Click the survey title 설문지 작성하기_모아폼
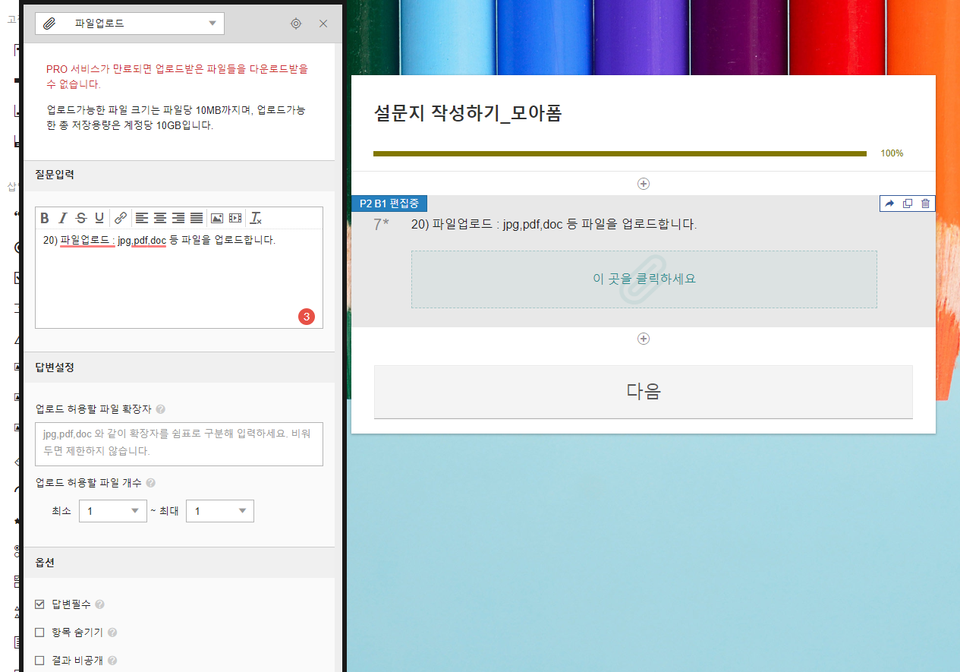Viewport: 960px width, 672px height. point(468,114)
